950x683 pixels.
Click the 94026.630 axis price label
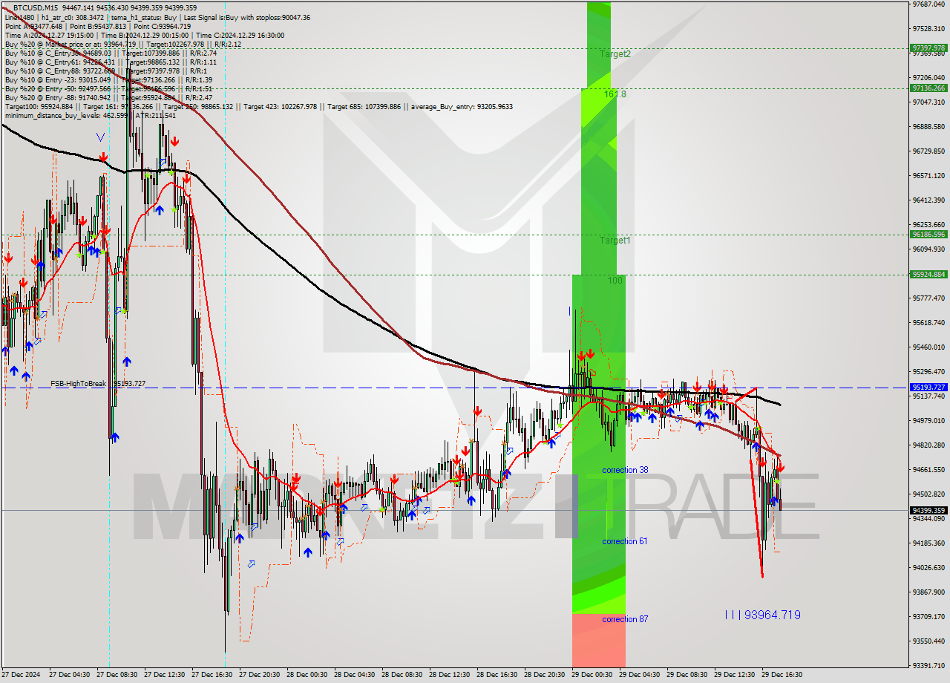click(x=928, y=567)
